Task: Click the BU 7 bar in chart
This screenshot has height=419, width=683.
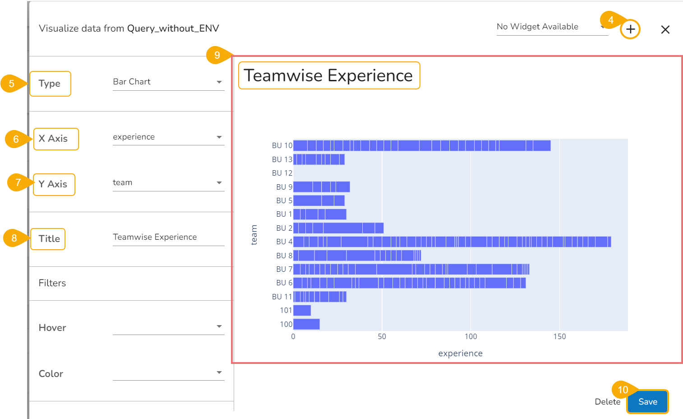Action: 411,269
